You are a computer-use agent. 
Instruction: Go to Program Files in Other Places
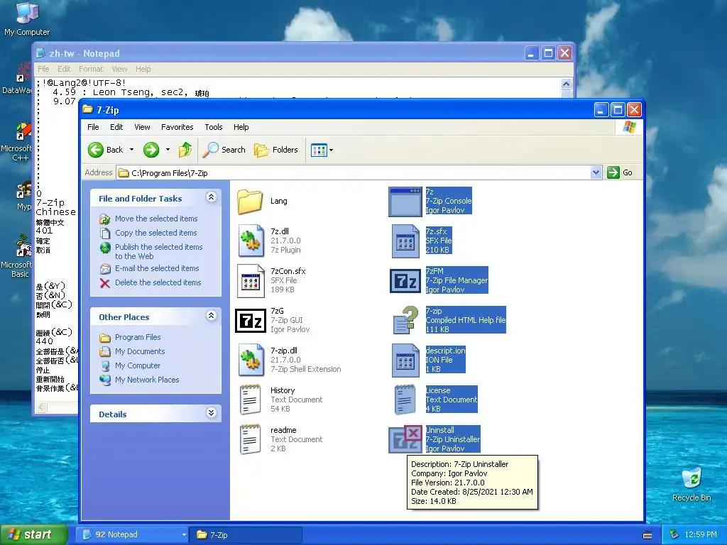(138, 337)
